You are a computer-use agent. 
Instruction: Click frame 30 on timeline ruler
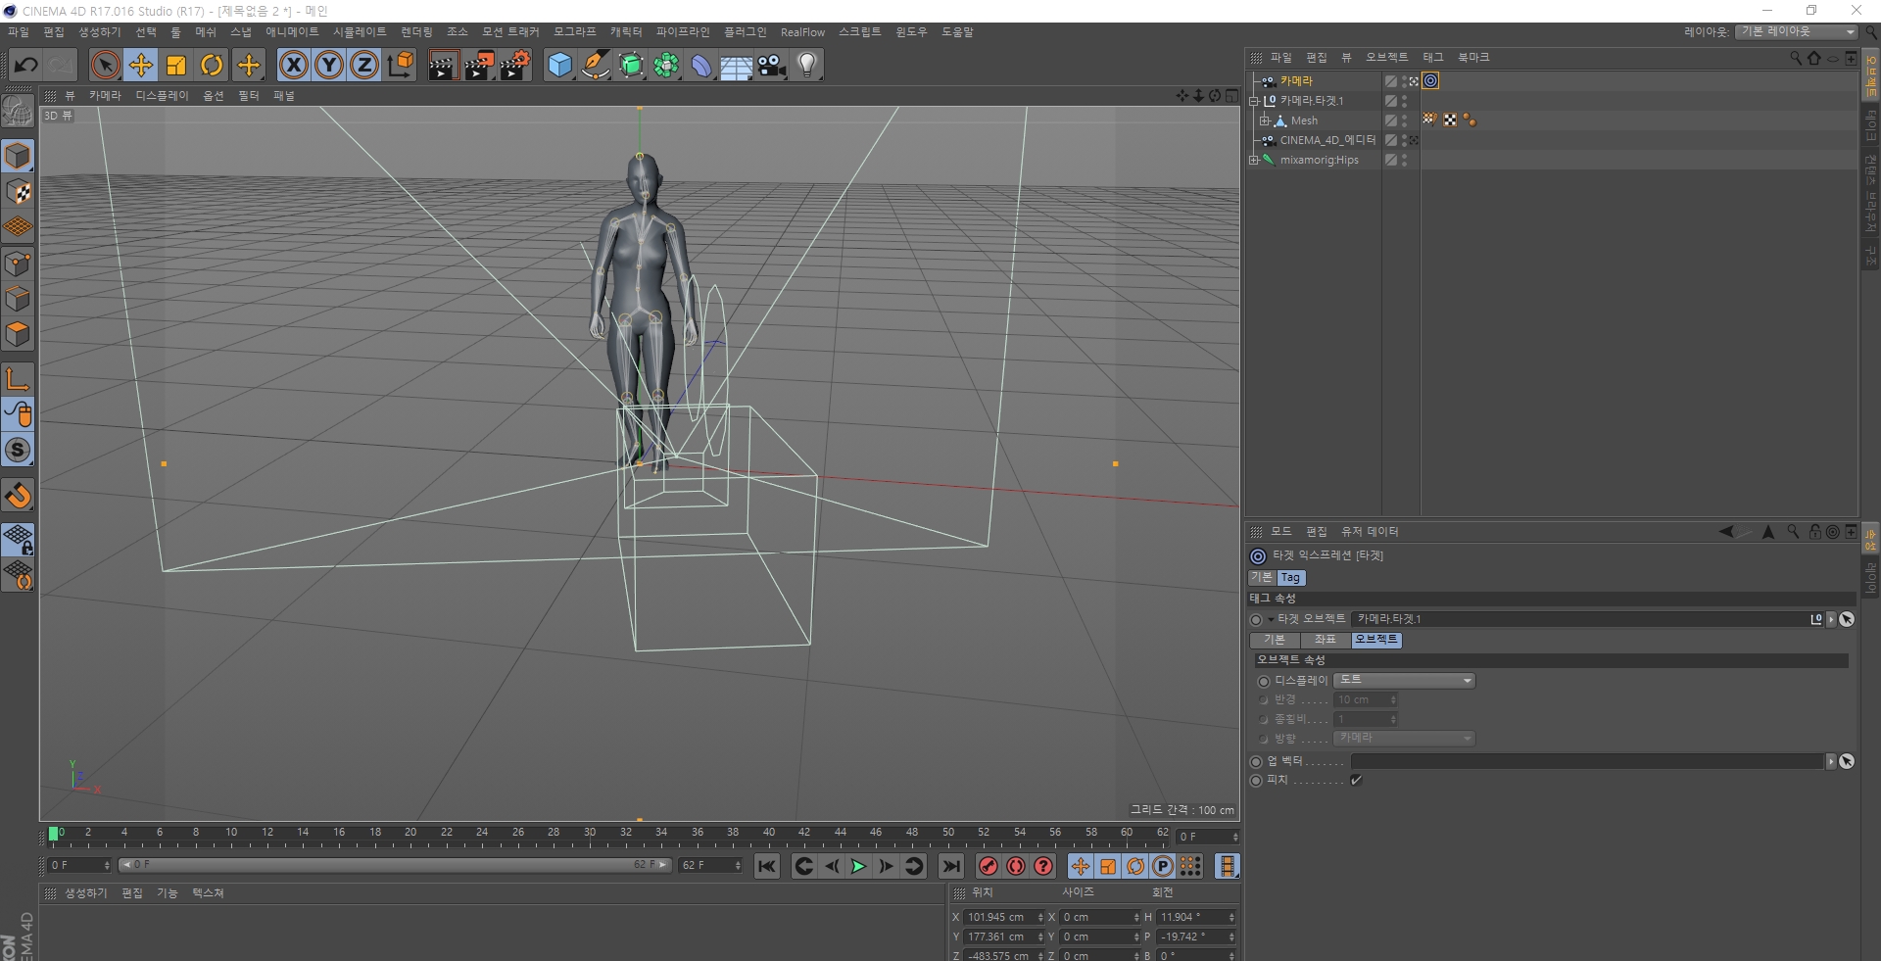tap(590, 835)
